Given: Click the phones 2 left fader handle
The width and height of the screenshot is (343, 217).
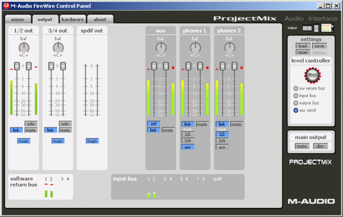Looking at the screenshot, I should click(x=223, y=66).
